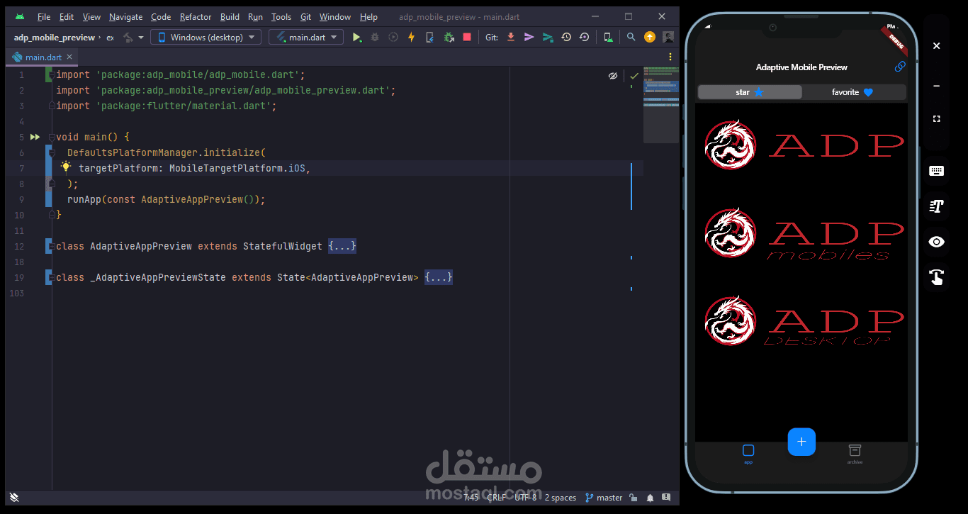
Task: Toggle read-only lock icon in status bar
Action: coord(634,498)
